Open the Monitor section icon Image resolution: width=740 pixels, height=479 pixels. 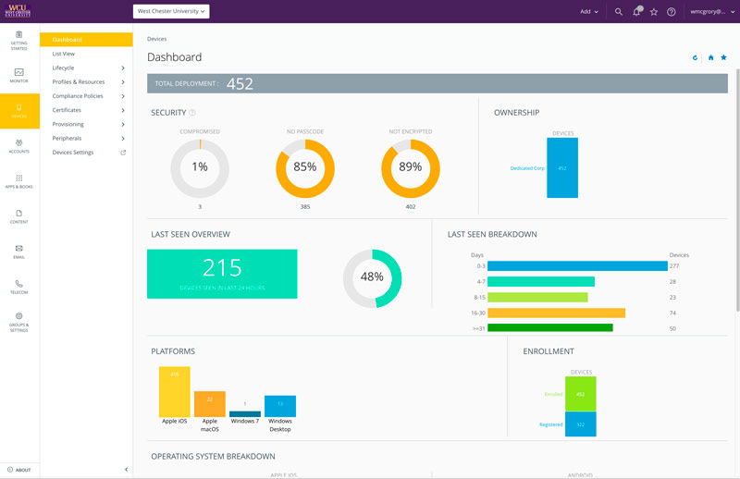[x=18, y=75]
